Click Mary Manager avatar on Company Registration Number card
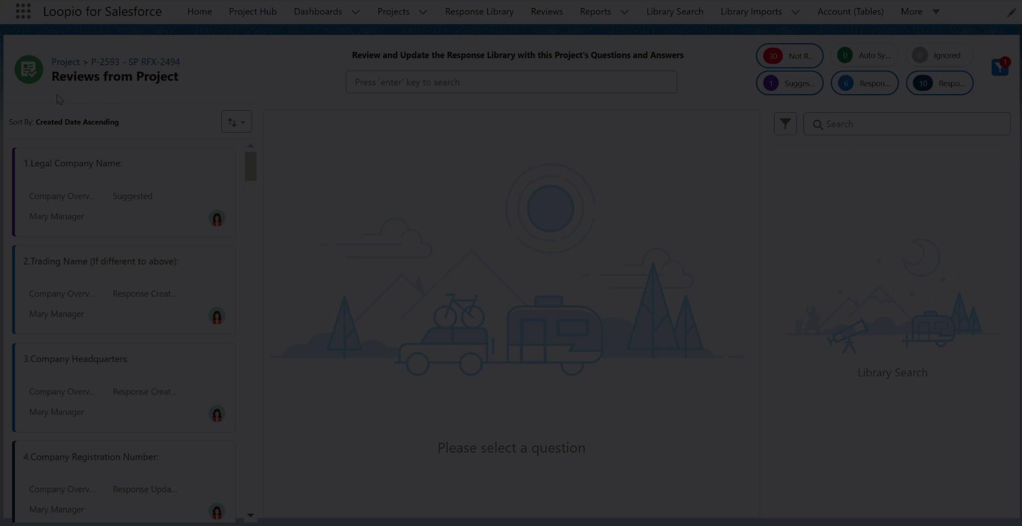The width and height of the screenshot is (1022, 526). click(217, 512)
